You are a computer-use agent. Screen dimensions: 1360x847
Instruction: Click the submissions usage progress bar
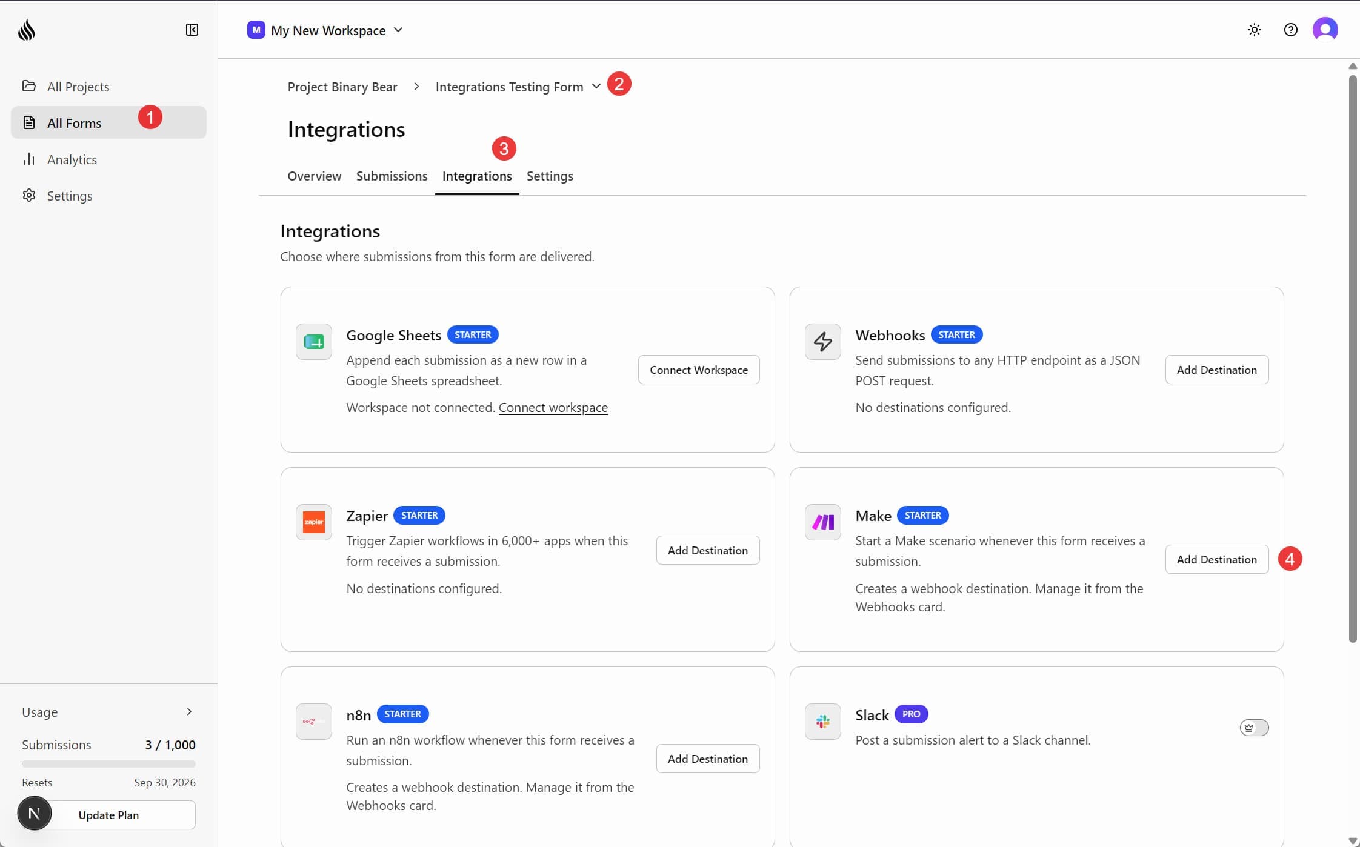pos(108,764)
